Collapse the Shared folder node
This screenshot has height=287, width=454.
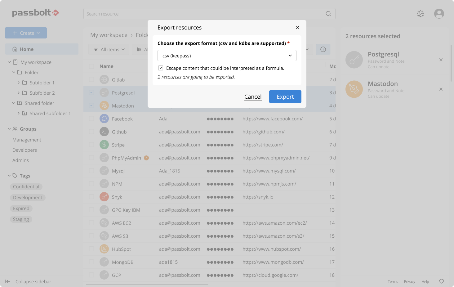(x=14, y=103)
